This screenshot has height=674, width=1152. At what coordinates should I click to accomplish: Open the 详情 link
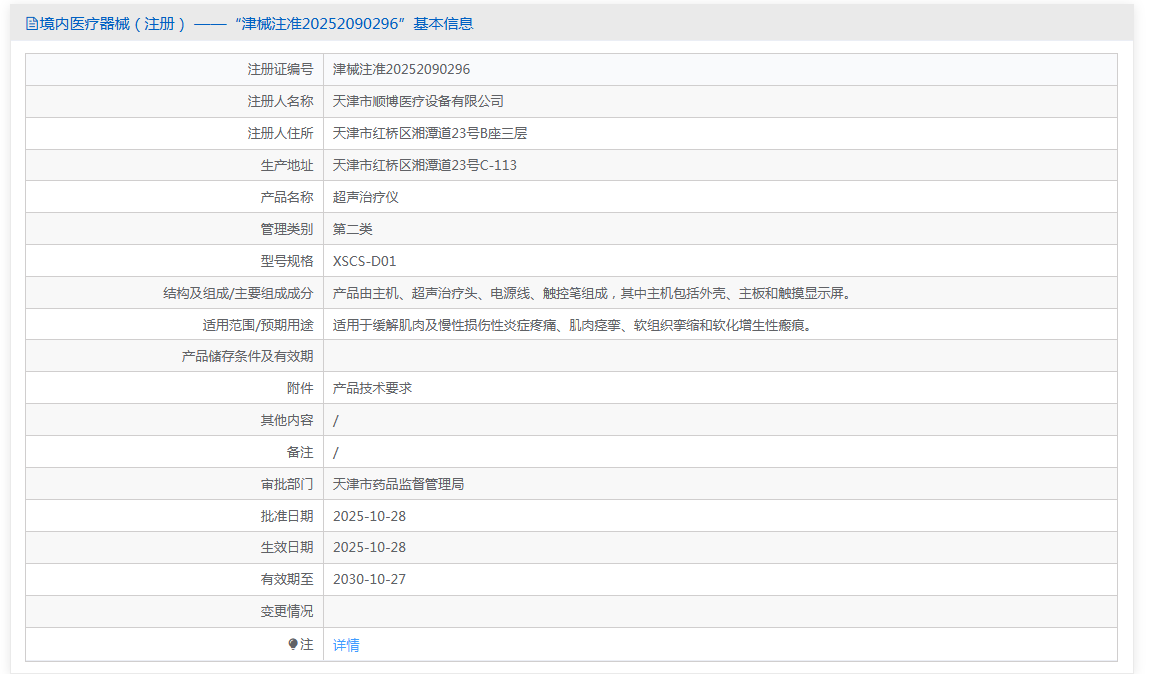coord(346,645)
